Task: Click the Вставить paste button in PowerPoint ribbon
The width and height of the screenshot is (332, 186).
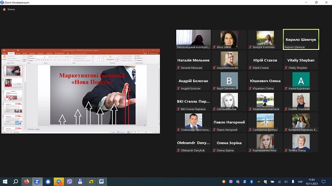Action: [4, 58]
